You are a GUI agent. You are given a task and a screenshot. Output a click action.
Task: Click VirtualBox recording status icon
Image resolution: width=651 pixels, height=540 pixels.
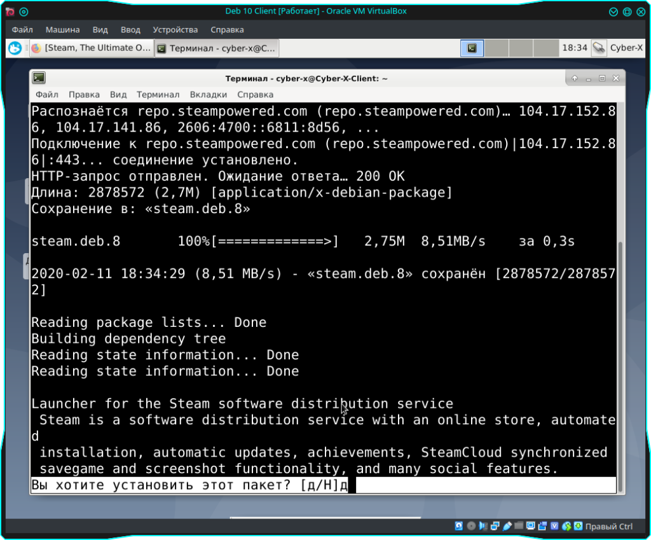tap(543, 526)
